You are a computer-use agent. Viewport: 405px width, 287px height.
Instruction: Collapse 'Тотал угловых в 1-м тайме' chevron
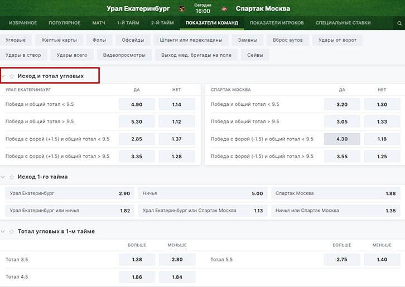[x=3, y=231]
